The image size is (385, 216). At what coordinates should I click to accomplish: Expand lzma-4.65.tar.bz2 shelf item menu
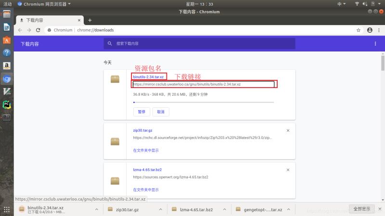click(224, 209)
